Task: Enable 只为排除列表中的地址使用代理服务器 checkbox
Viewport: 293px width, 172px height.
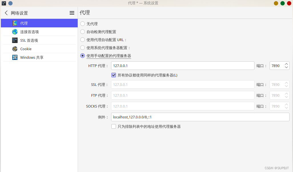Action: (x=114, y=126)
